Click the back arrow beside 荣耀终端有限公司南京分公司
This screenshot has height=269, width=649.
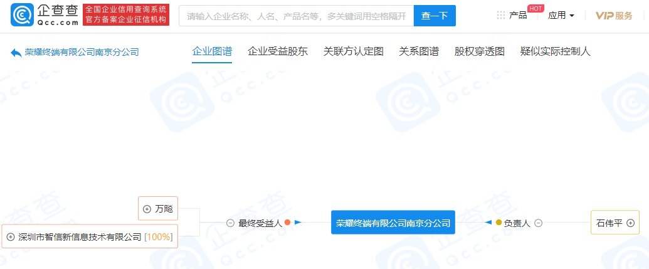point(16,53)
